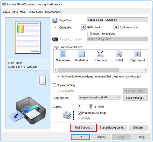Click the Portrait orientation page icon
The width and height of the screenshot is (153, 142).
point(84,27)
